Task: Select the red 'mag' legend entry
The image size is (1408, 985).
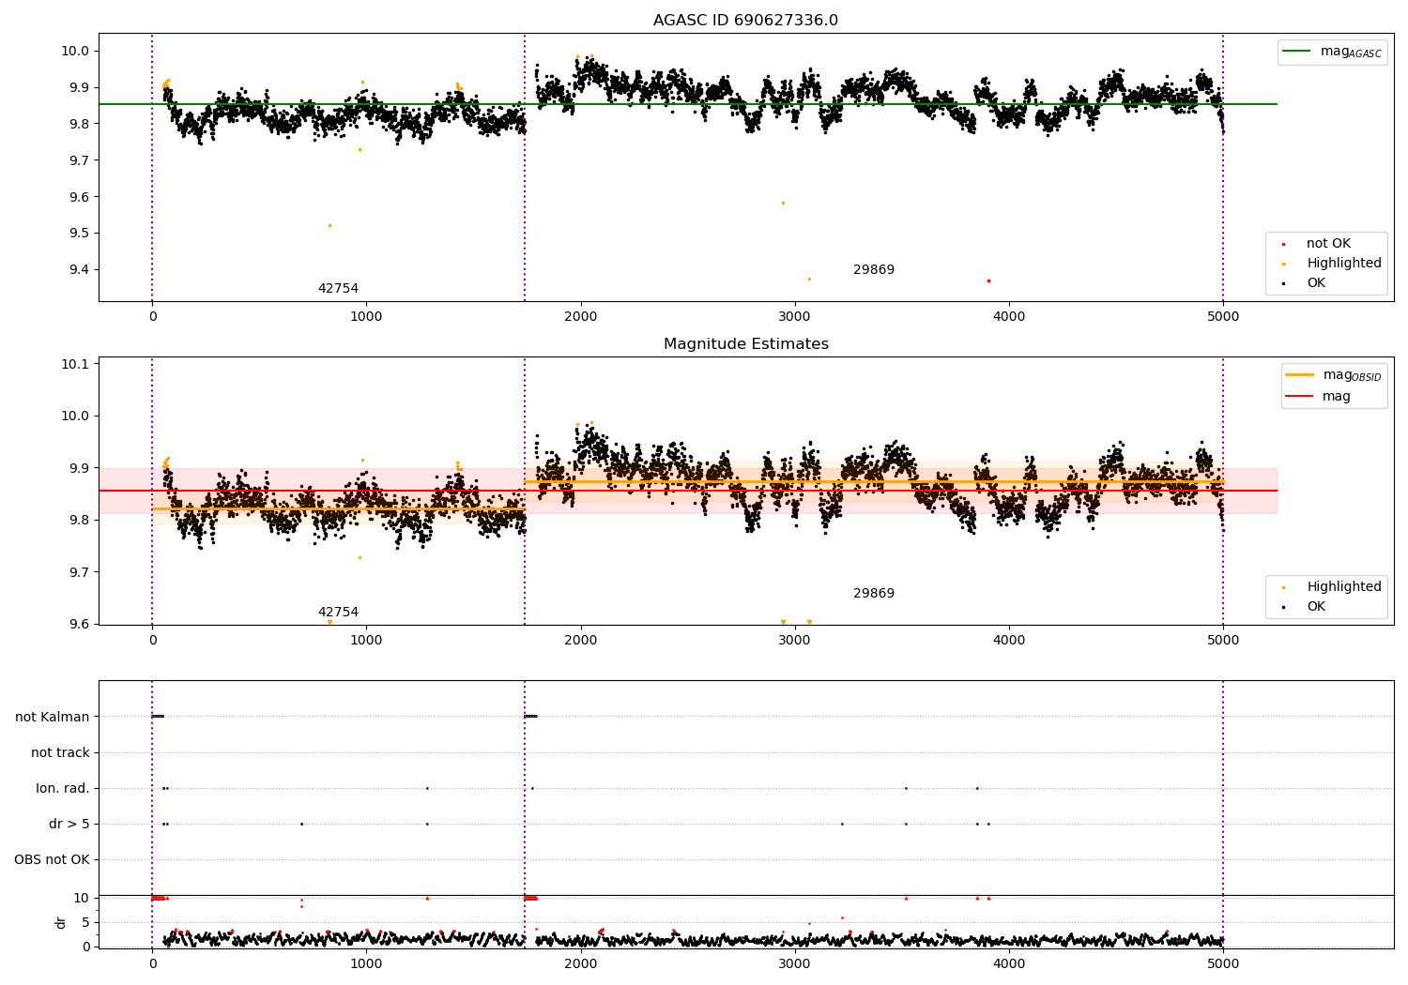Action: click(x=1318, y=397)
